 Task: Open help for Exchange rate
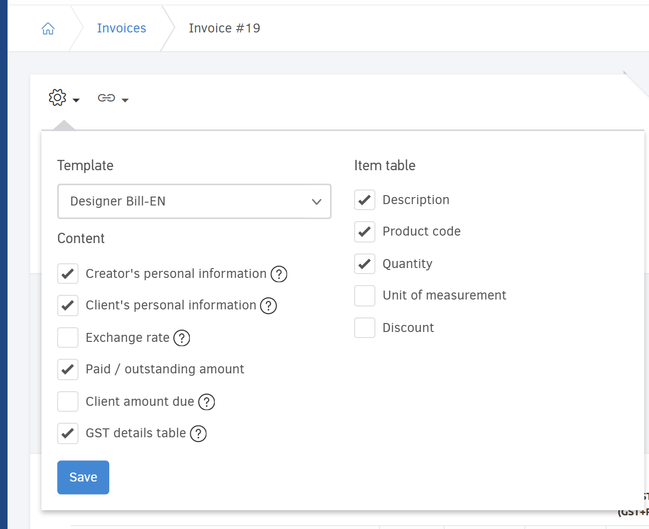coord(181,338)
